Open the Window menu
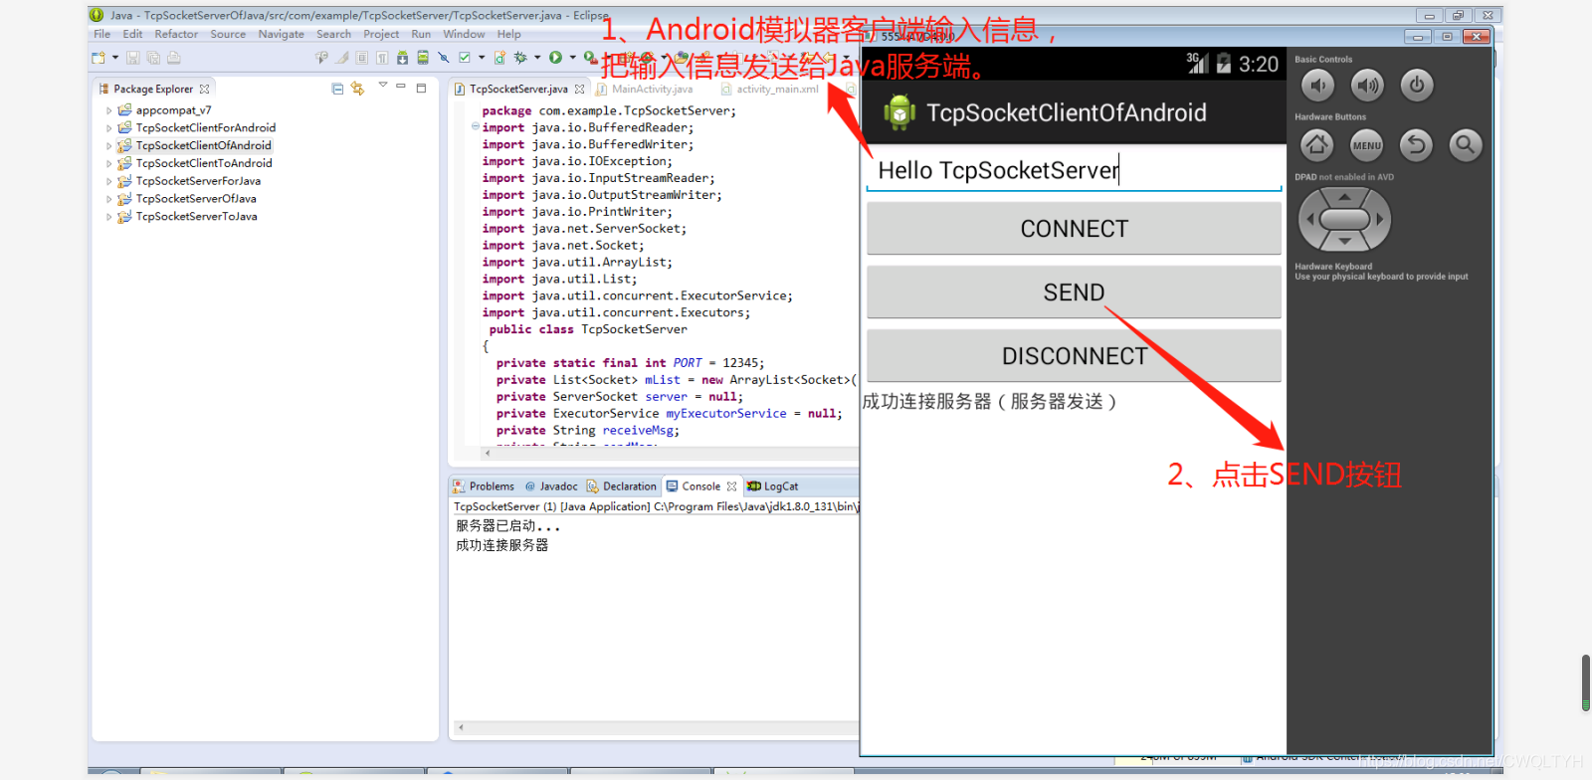This screenshot has height=780, width=1592. click(x=464, y=34)
